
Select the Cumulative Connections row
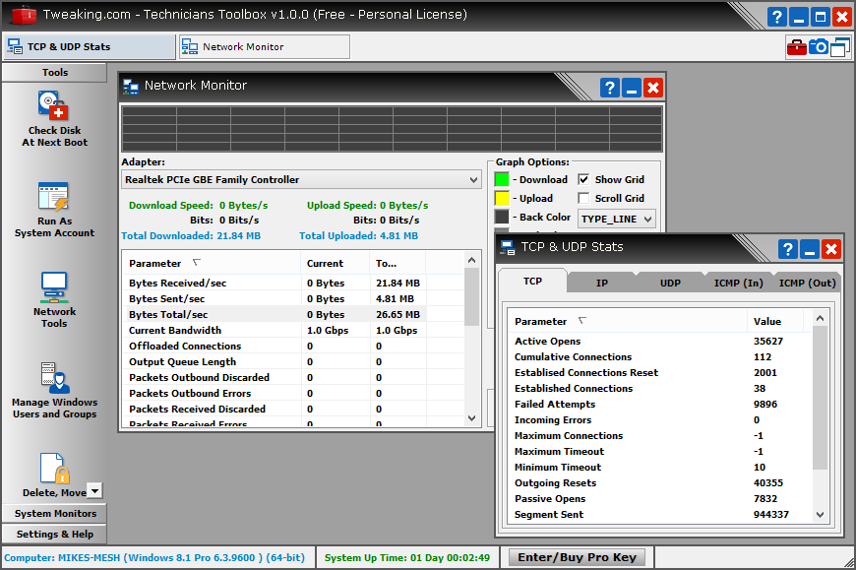click(660, 357)
